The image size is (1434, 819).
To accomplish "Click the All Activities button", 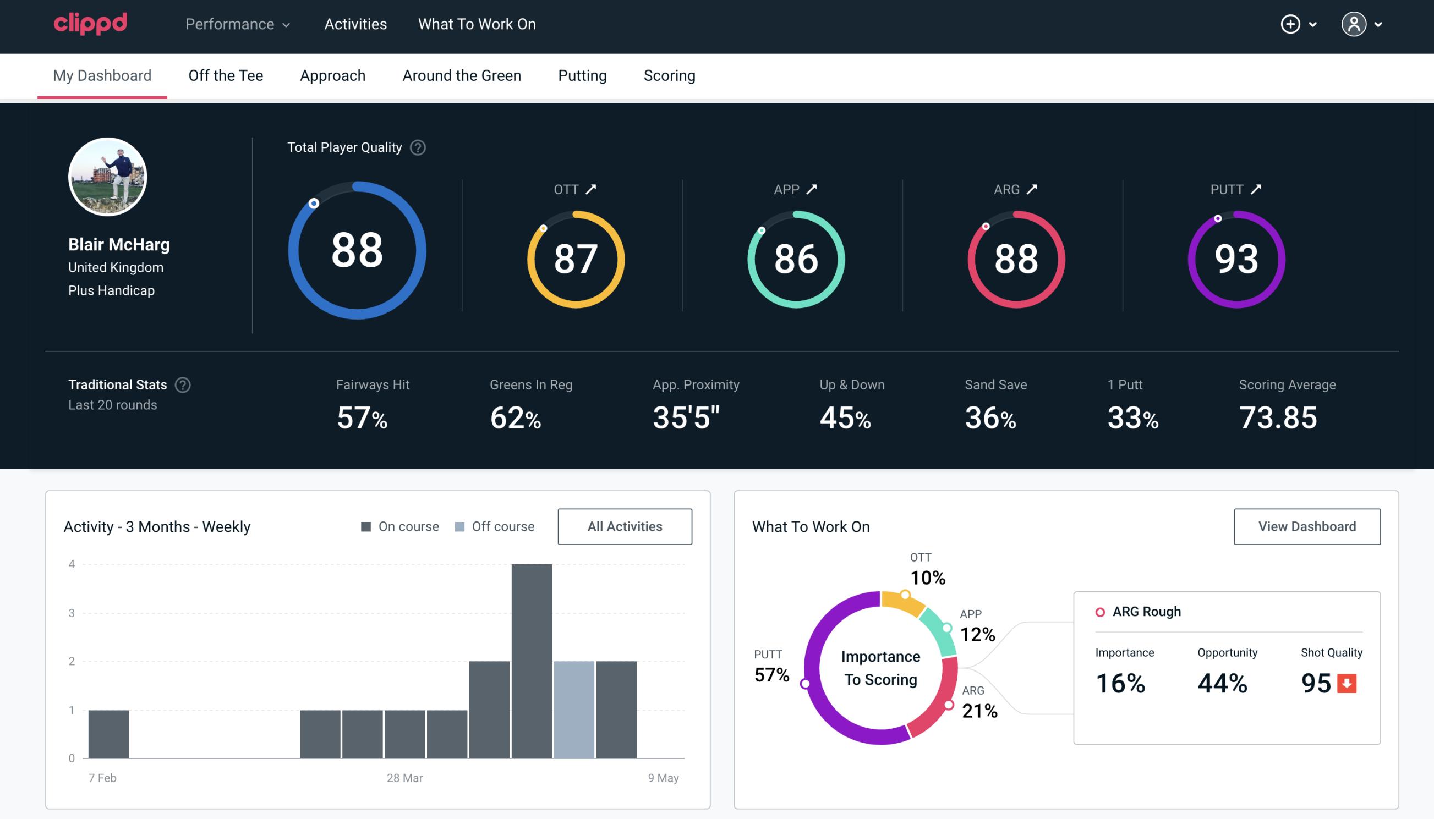I will pos(625,526).
